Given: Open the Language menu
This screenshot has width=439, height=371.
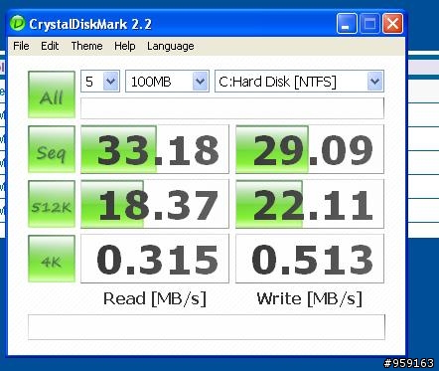Looking at the screenshot, I should coord(171,46).
